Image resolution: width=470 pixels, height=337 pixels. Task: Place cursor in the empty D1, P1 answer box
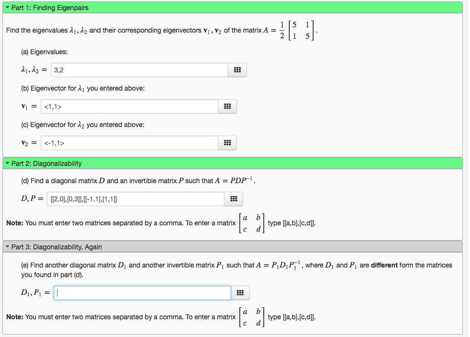[x=141, y=293]
